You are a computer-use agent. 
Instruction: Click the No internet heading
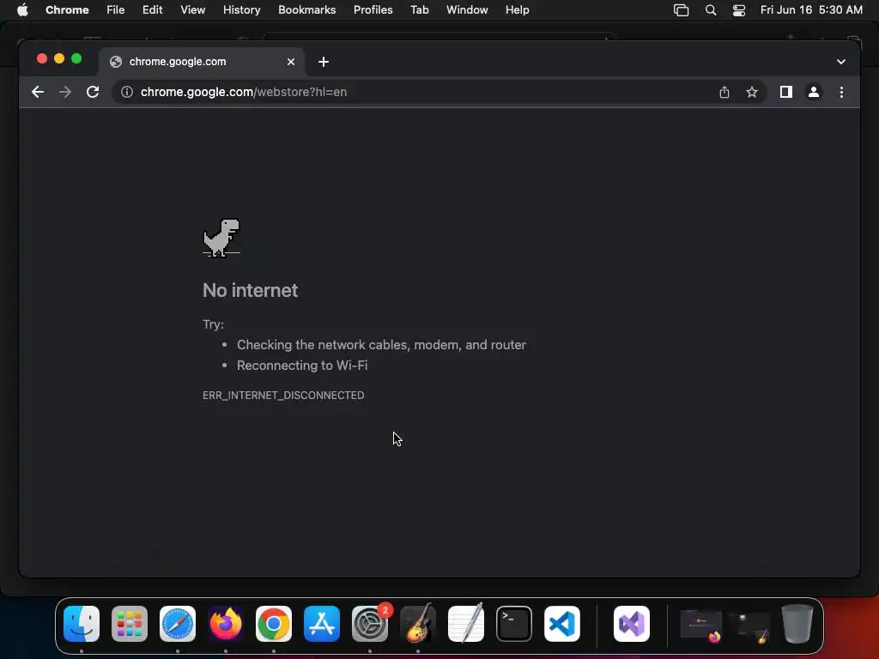click(250, 290)
